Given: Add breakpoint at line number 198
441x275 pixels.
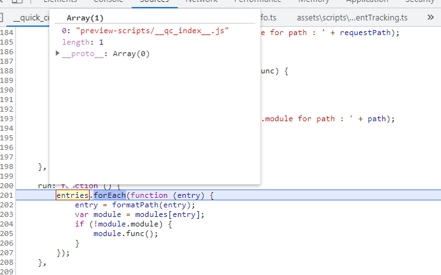Looking at the screenshot, I should [7, 167].
